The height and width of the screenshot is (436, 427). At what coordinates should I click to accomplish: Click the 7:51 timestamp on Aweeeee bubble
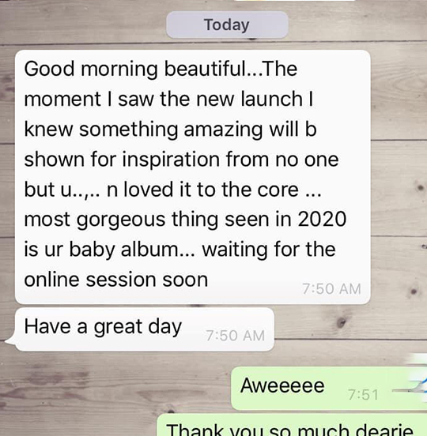(x=363, y=394)
